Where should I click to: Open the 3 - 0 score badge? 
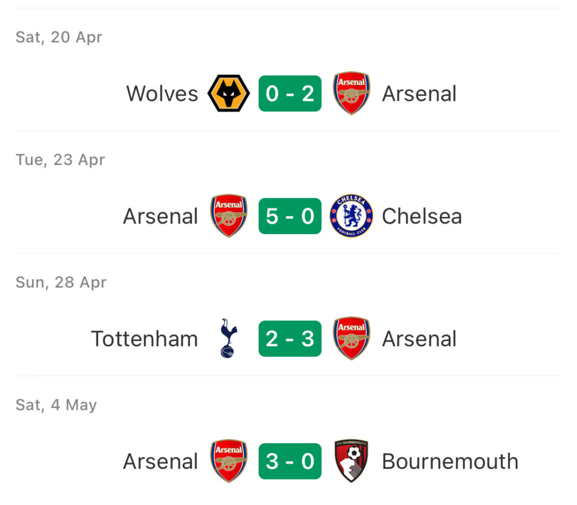pos(290,461)
